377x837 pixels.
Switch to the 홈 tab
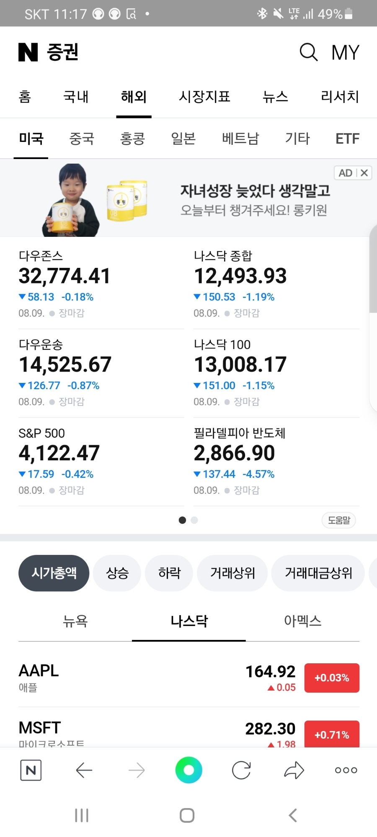25,97
